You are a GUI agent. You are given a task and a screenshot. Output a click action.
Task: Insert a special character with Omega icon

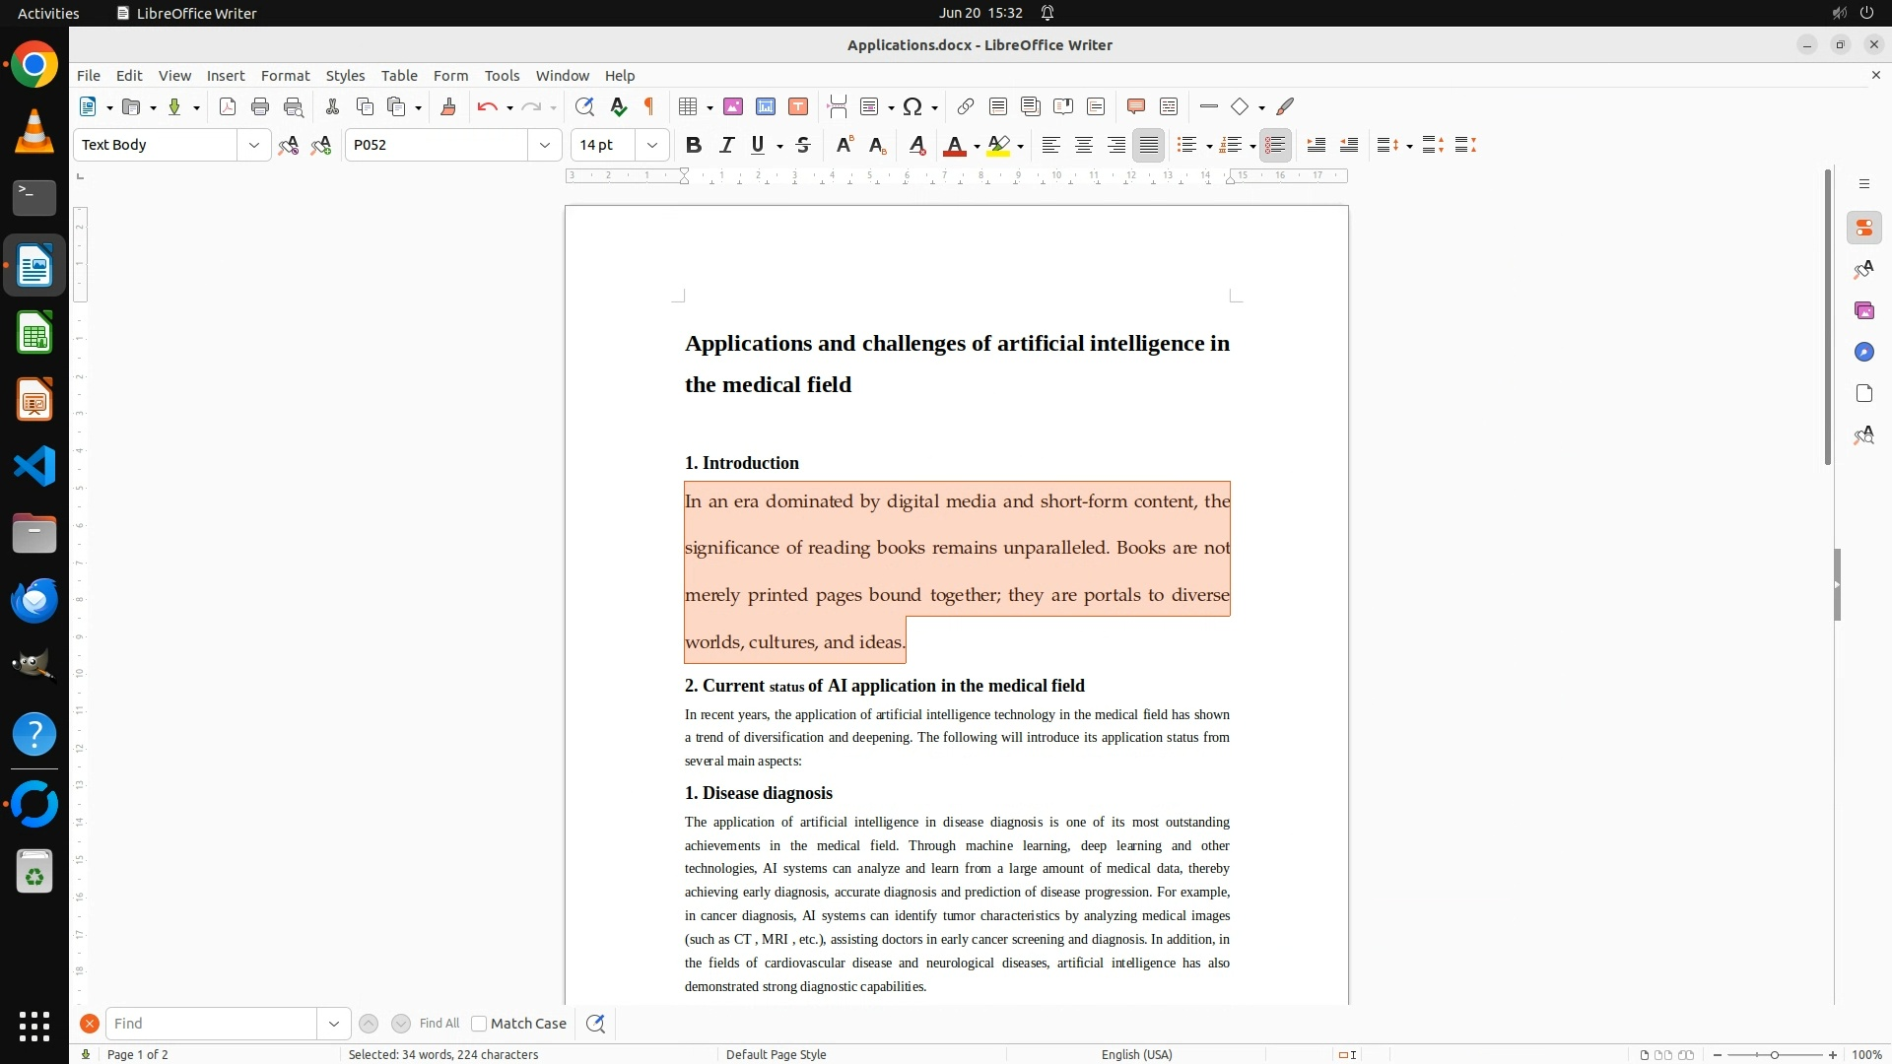tap(912, 106)
